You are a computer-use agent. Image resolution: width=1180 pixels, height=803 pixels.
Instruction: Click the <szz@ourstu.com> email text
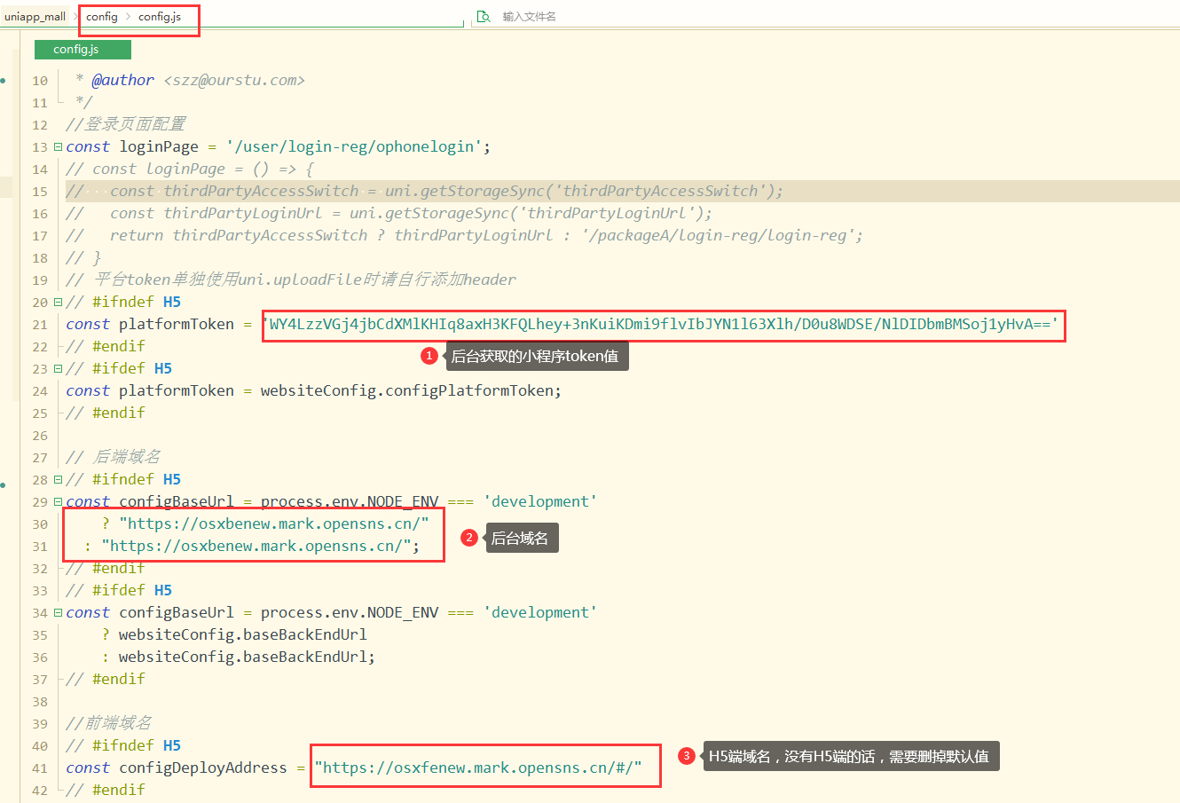(234, 80)
